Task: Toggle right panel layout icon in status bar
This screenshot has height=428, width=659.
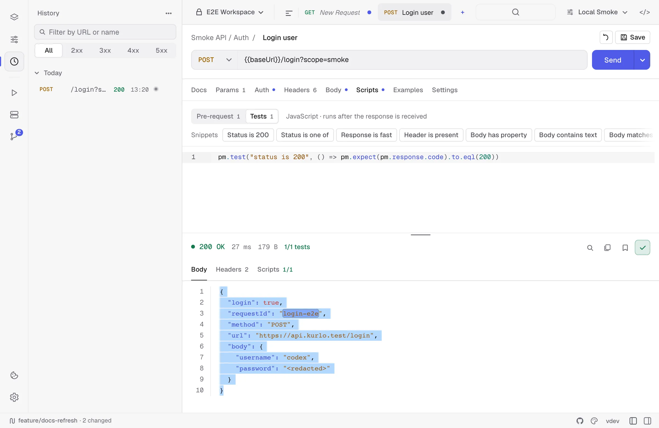Action: (647, 421)
